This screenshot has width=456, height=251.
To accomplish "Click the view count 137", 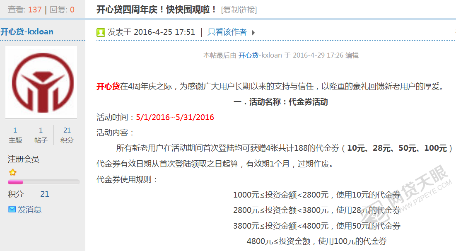I will click(x=35, y=10).
